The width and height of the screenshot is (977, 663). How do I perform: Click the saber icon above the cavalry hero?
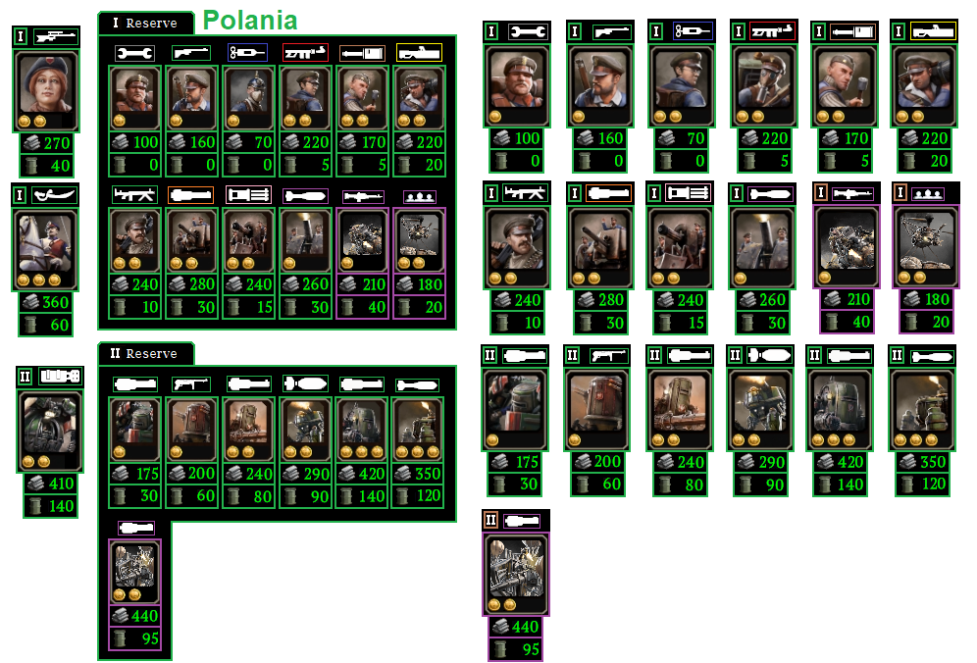(x=55, y=195)
